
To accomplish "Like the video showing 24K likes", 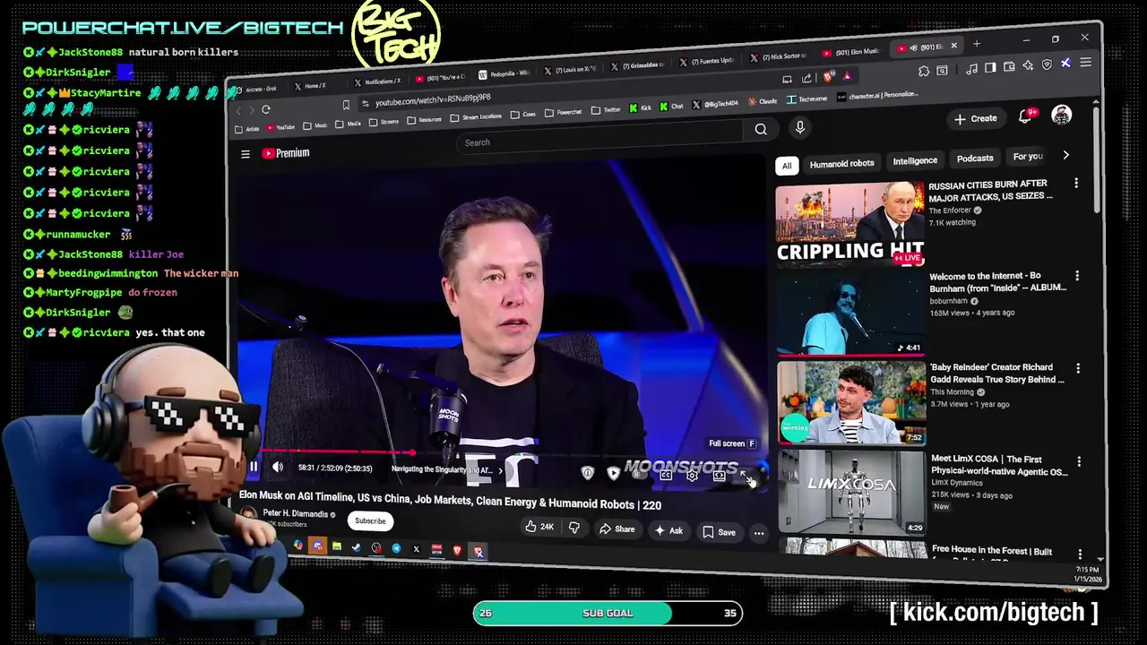I will point(539,527).
